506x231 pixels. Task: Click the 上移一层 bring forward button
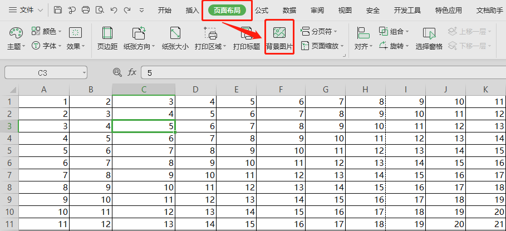[470, 31]
